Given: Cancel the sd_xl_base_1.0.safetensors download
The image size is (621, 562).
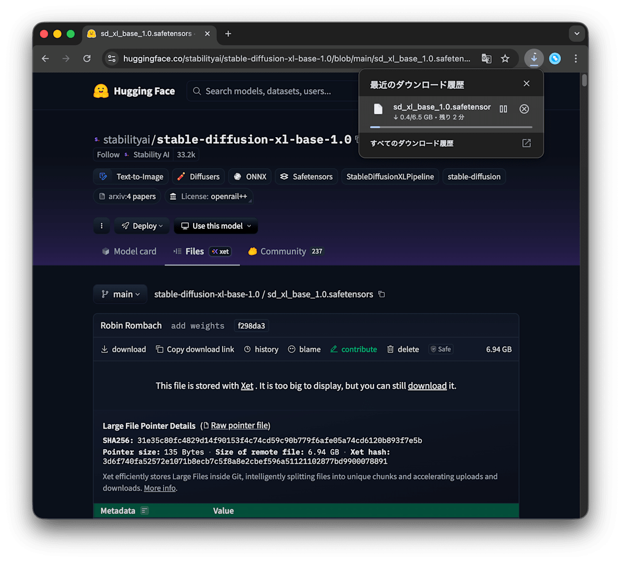Looking at the screenshot, I should click(x=524, y=109).
